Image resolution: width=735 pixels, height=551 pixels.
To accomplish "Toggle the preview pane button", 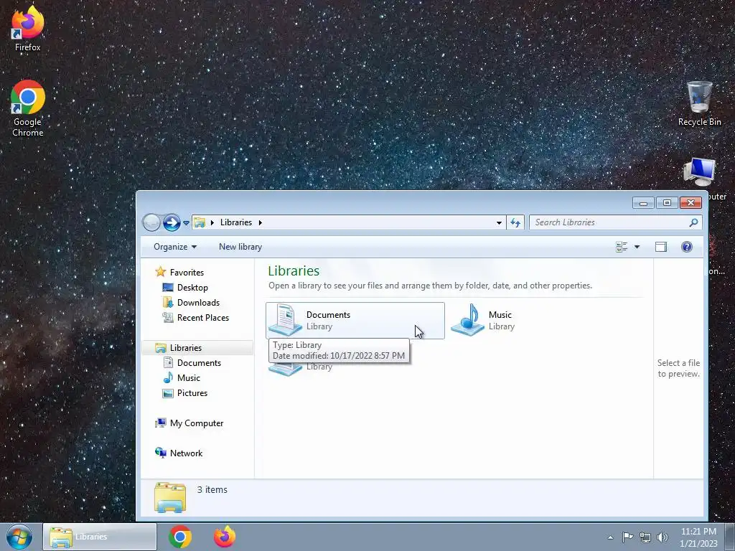I will 661,247.
